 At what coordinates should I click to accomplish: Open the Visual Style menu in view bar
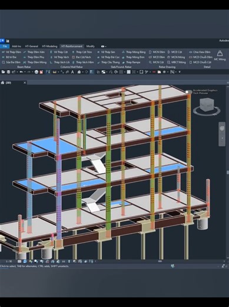coord(25,262)
